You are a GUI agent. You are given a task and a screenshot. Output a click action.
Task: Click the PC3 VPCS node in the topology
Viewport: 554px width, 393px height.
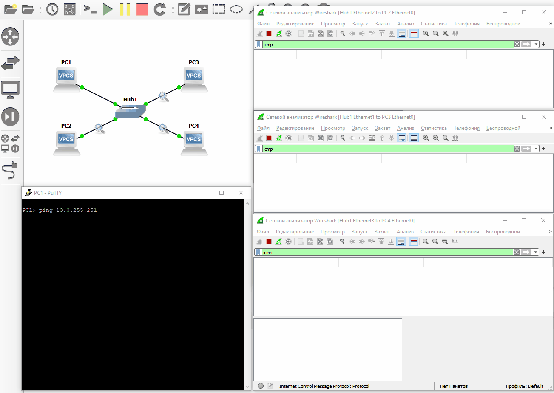[194, 77]
